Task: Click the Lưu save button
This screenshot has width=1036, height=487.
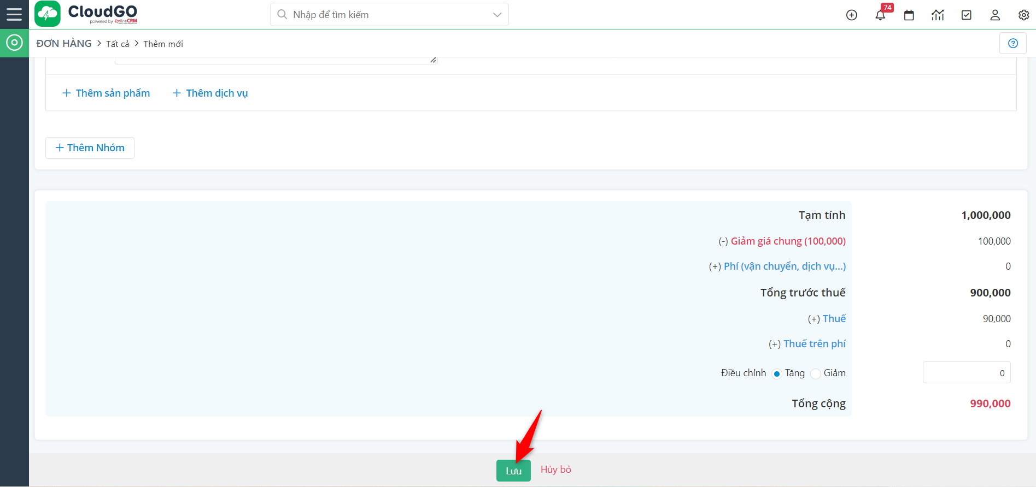Action: (513, 471)
